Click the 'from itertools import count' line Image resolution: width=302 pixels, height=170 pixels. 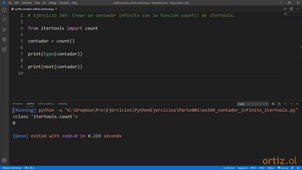coord(63,28)
